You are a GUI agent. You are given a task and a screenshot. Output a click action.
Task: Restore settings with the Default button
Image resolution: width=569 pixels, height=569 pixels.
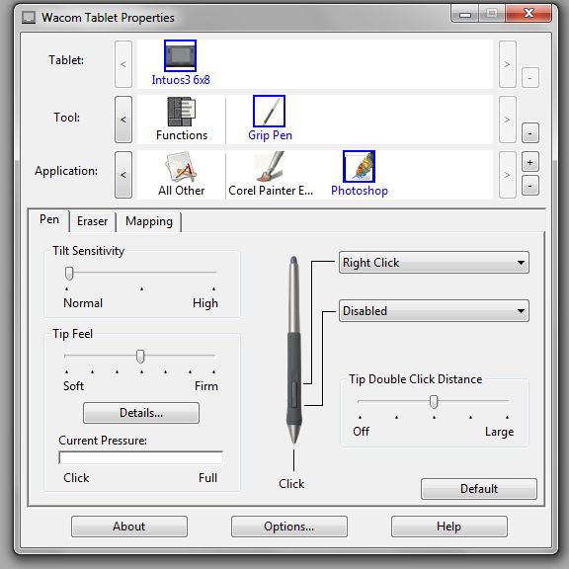[479, 489]
